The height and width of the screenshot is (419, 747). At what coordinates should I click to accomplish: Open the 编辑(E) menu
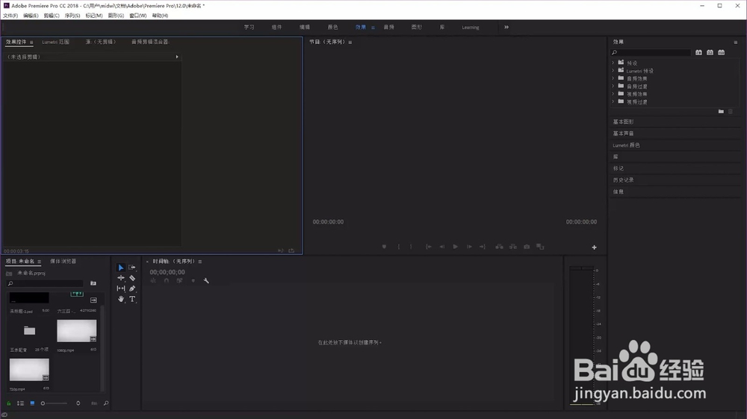pyautogui.click(x=31, y=16)
